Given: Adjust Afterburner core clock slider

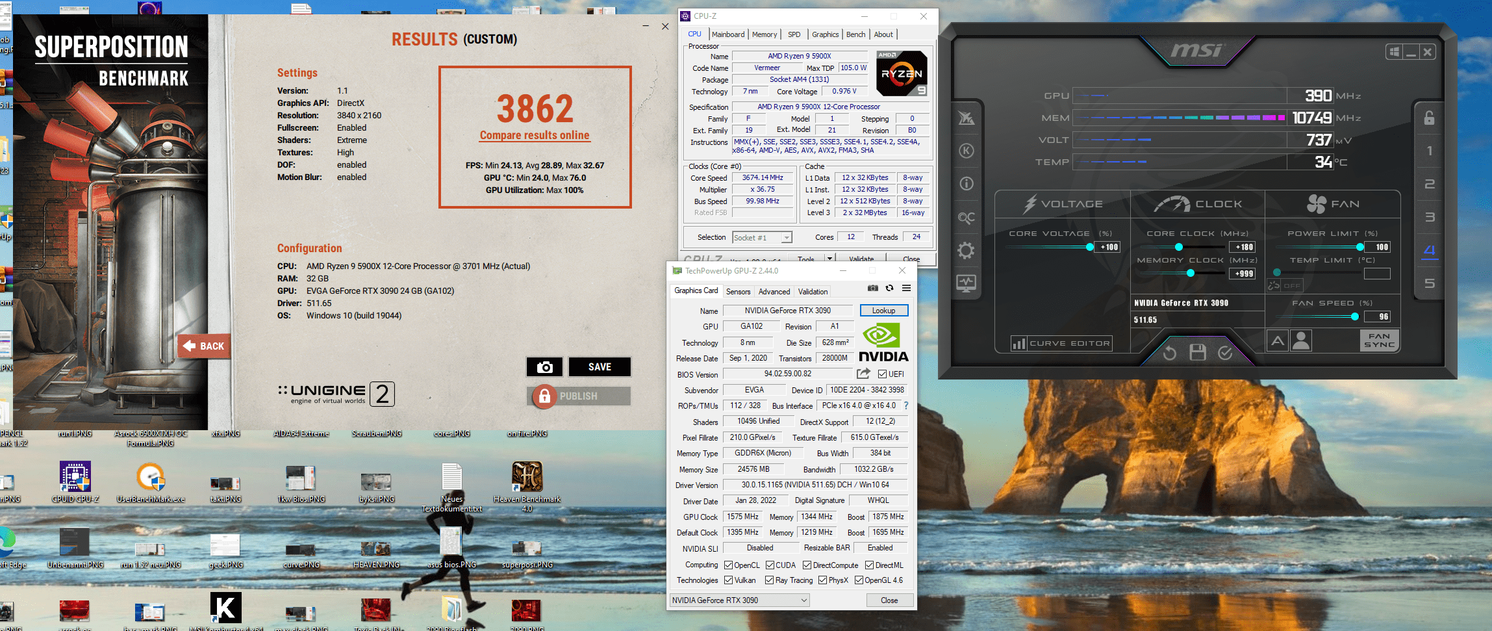Looking at the screenshot, I should 1179,247.
